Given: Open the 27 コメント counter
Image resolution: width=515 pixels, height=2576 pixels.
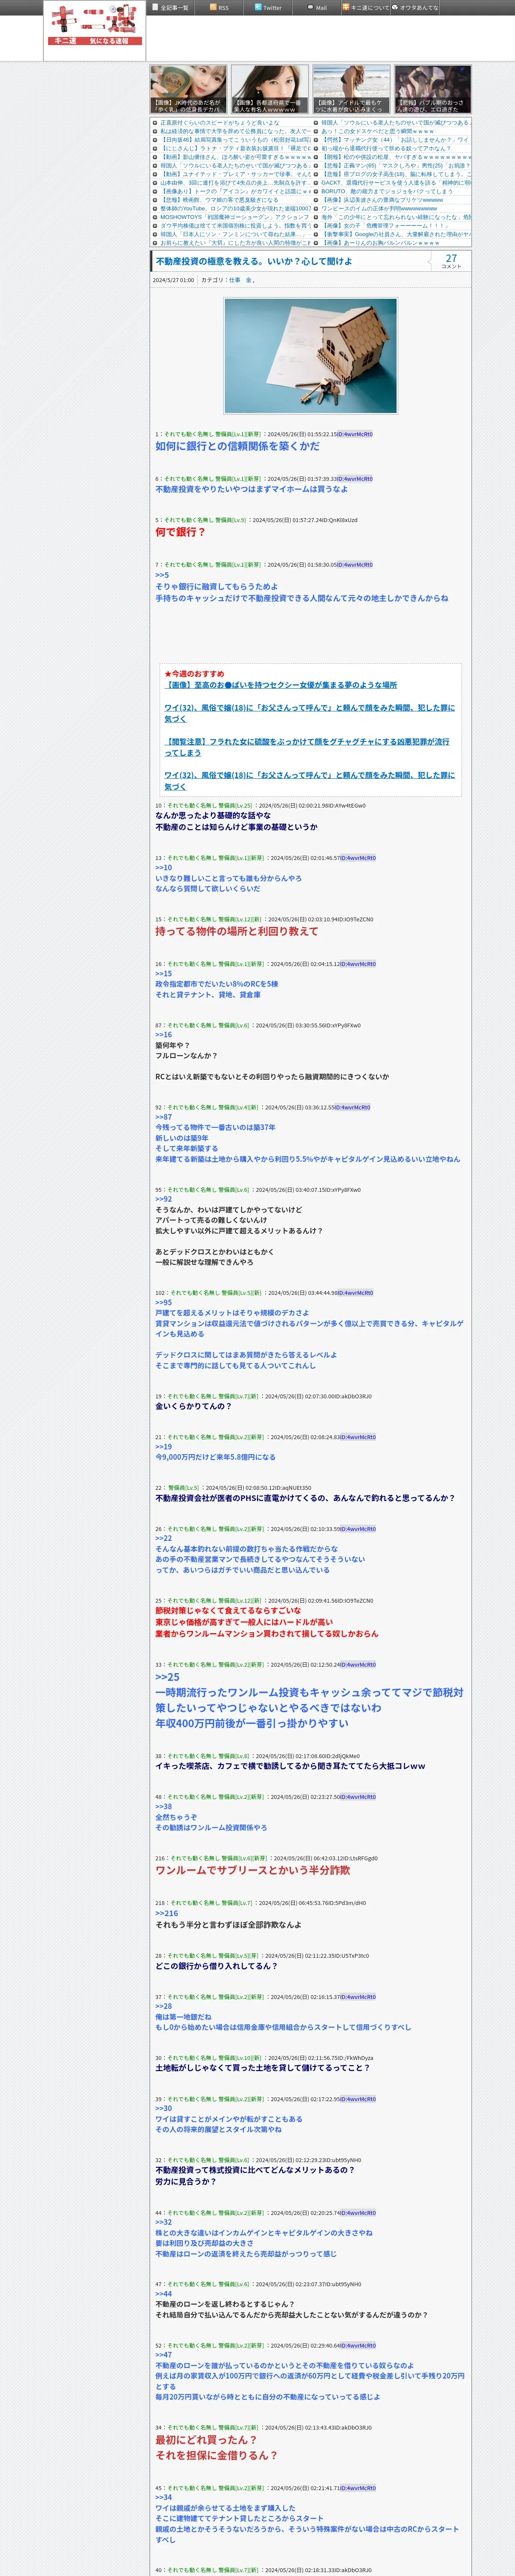Looking at the screenshot, I should tap(451, 261).
